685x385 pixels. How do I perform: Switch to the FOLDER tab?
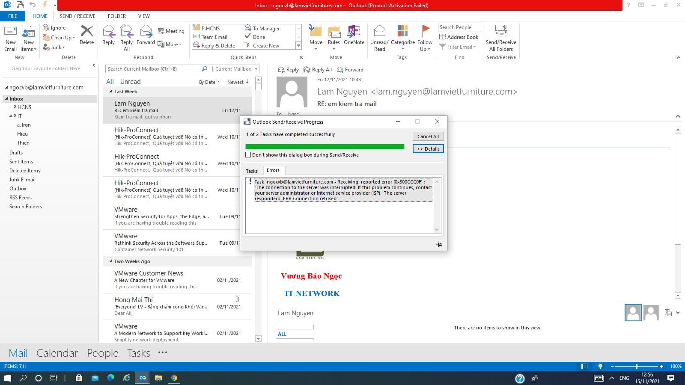coord(117,16)
